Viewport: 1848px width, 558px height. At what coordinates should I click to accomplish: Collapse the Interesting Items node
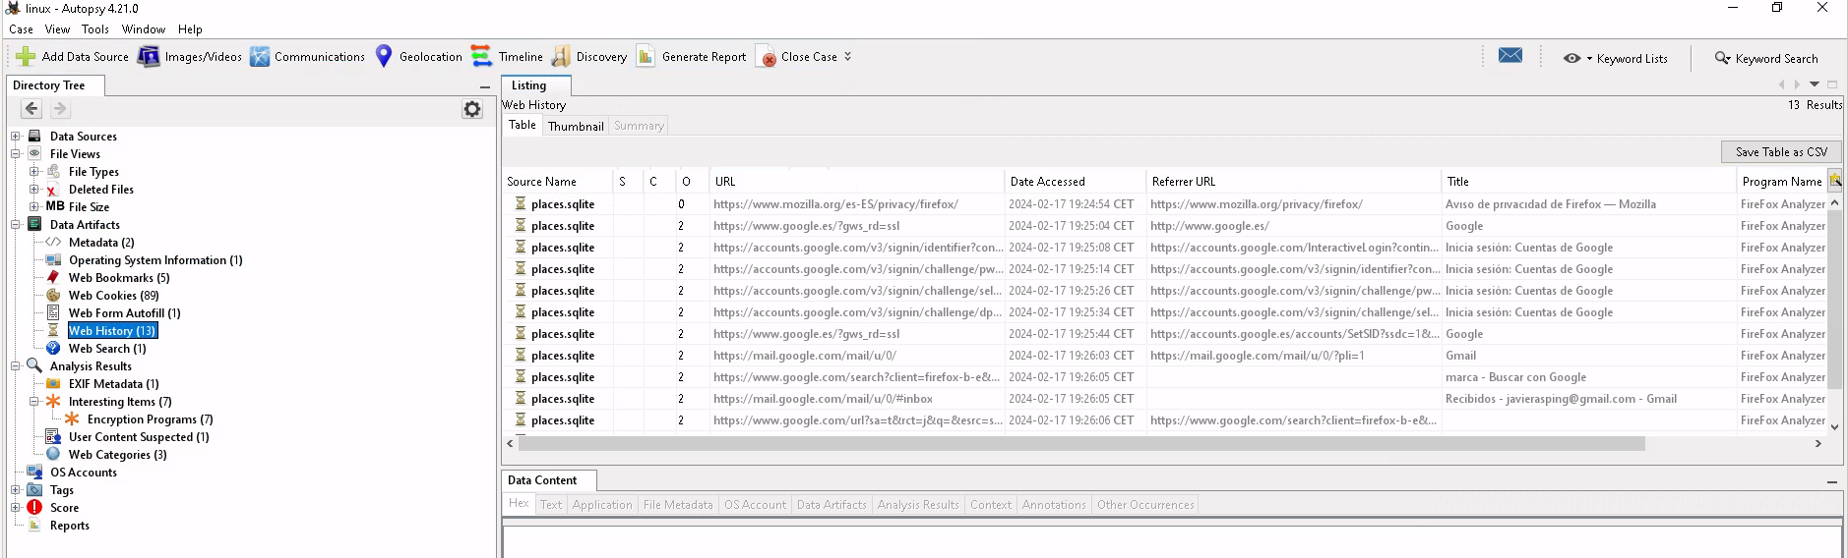pos(34,402)
